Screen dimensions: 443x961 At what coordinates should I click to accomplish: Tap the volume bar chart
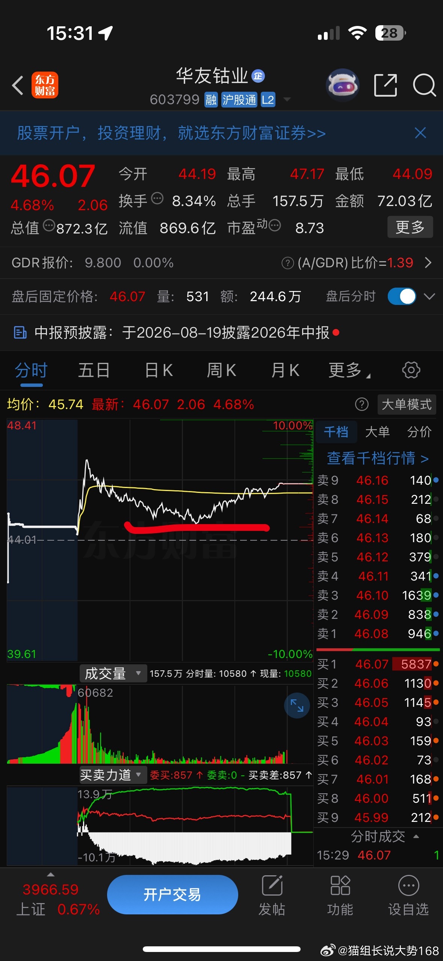(160, 724)
